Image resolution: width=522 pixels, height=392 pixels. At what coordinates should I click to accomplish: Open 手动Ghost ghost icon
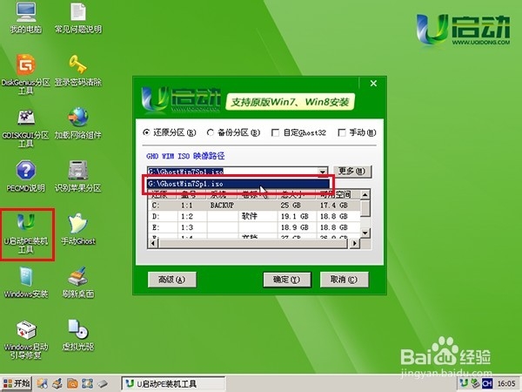(x=78, y=229)
